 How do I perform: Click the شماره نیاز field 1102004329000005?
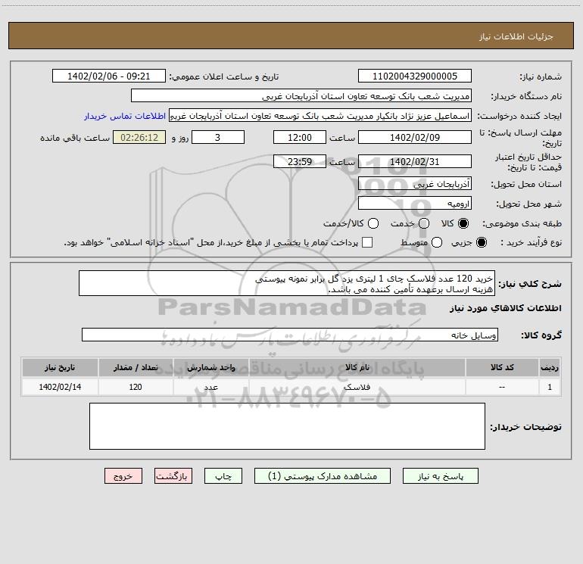[415, 76]
